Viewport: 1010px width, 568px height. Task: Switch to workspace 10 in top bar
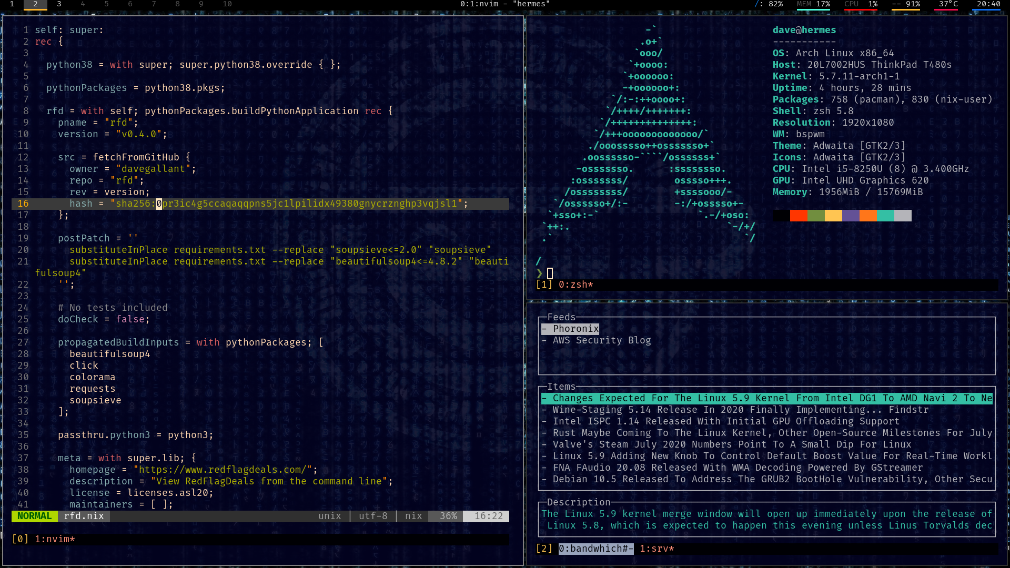[x=227, y=4]
